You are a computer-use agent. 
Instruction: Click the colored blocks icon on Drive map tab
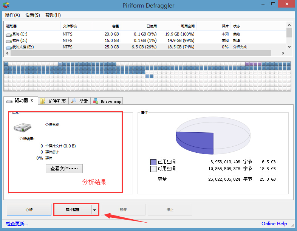click(x=96, y=101)
